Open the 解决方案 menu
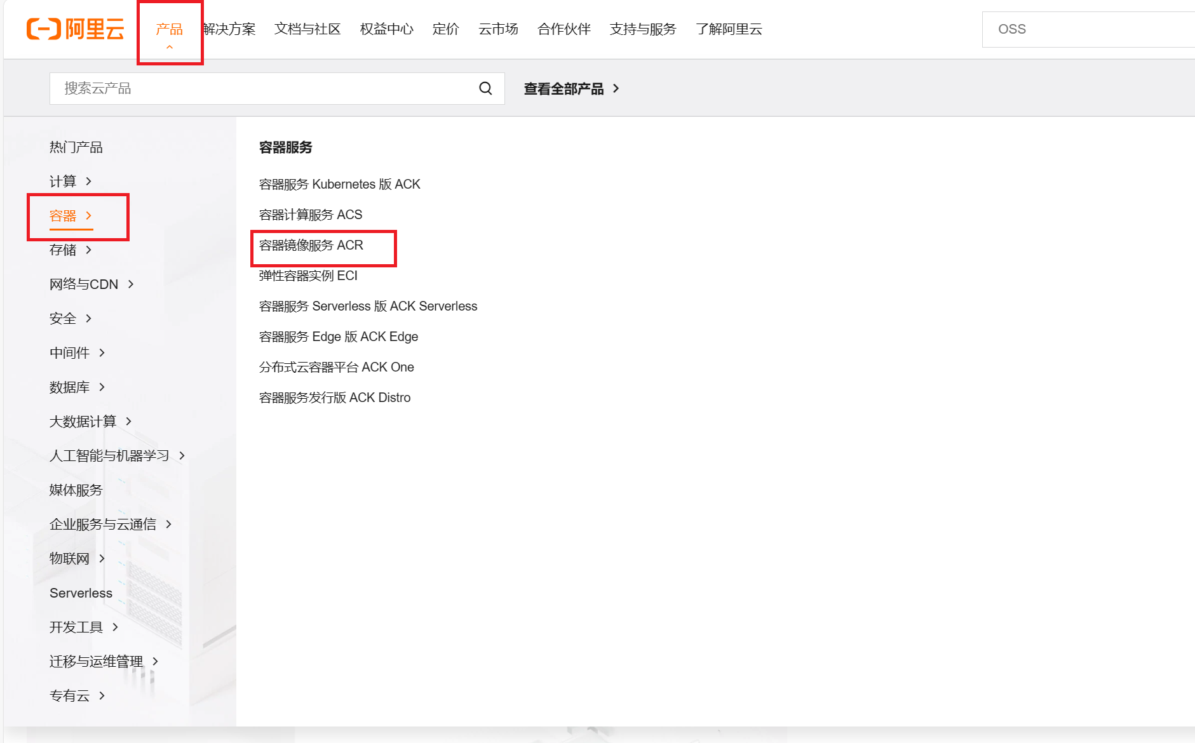1195x743 pixels. pyautogui.click(x=229, y=29)
